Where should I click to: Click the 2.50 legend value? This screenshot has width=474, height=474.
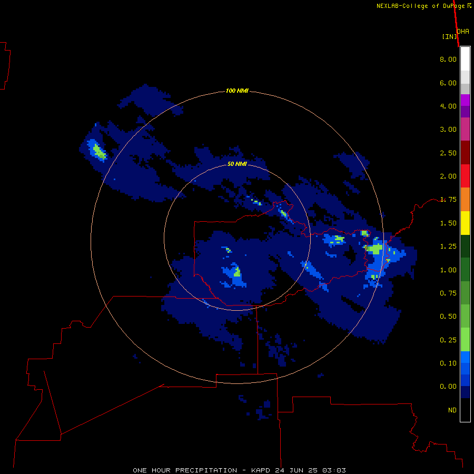448,153
